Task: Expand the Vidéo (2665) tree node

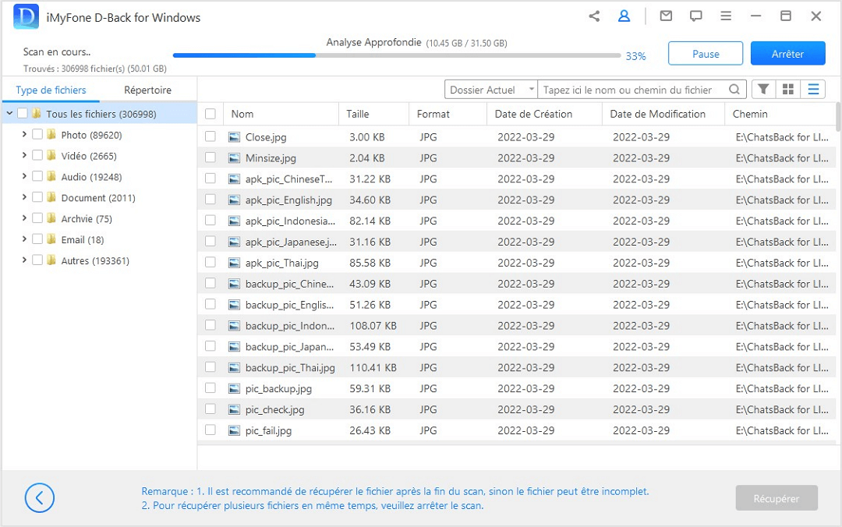Action: (x=24, y=156)
